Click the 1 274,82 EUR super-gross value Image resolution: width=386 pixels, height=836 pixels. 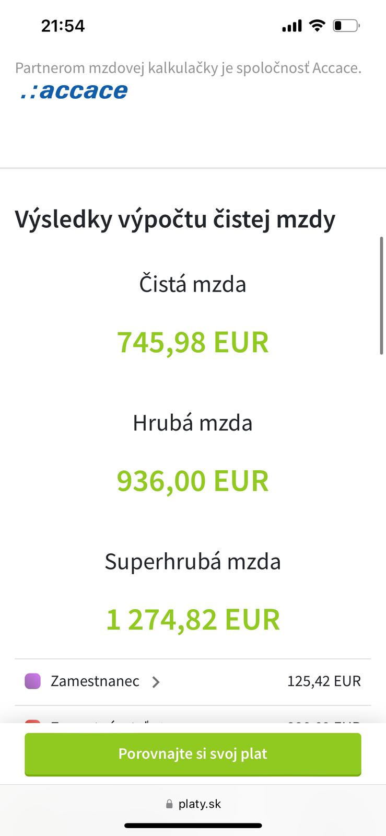[193, 619]
